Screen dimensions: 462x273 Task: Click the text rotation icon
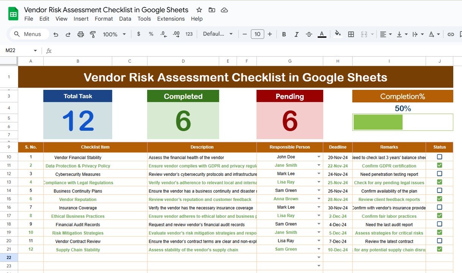431,34
